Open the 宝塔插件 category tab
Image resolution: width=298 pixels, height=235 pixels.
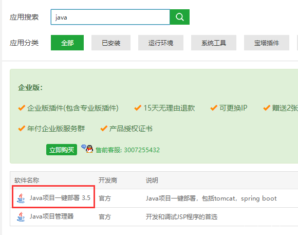267,43
